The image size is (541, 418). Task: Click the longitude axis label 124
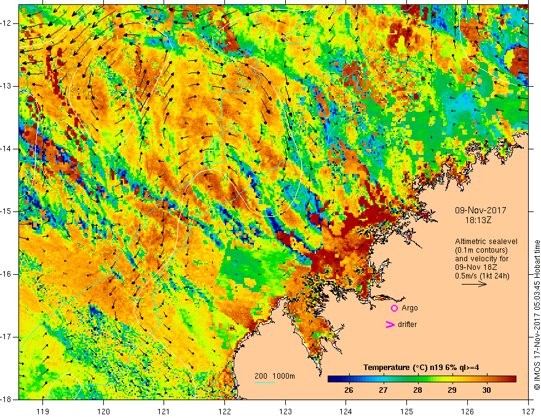(346, 411)
